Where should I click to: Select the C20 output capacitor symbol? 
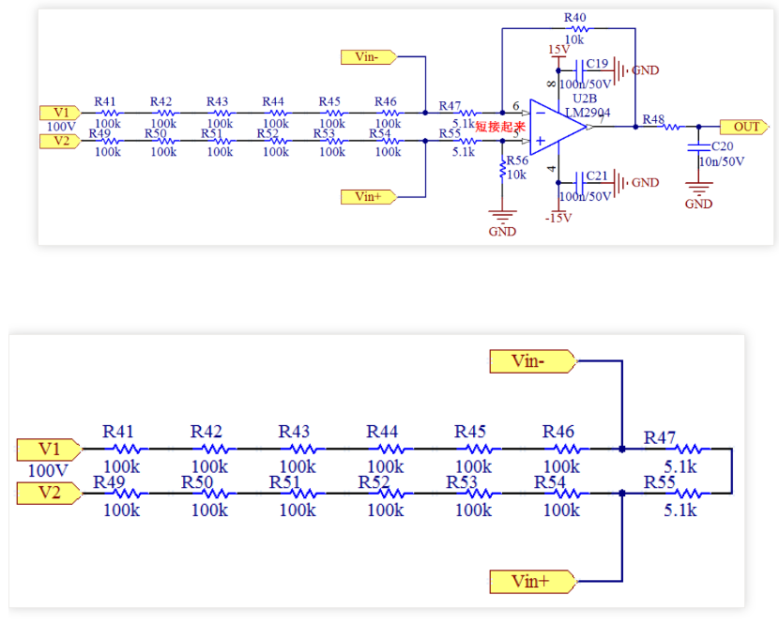(698, 147)
